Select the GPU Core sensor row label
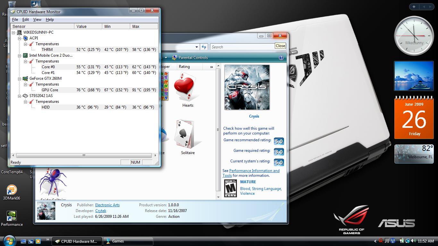This screenshot has width=438, height=246. (x=50, y=90)
